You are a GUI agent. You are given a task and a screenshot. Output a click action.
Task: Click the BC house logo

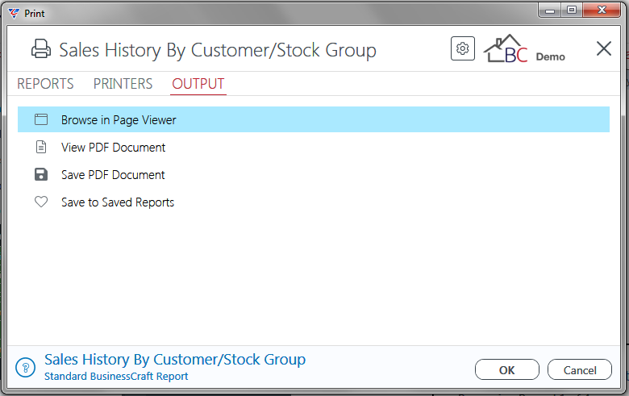click(506, 48)
